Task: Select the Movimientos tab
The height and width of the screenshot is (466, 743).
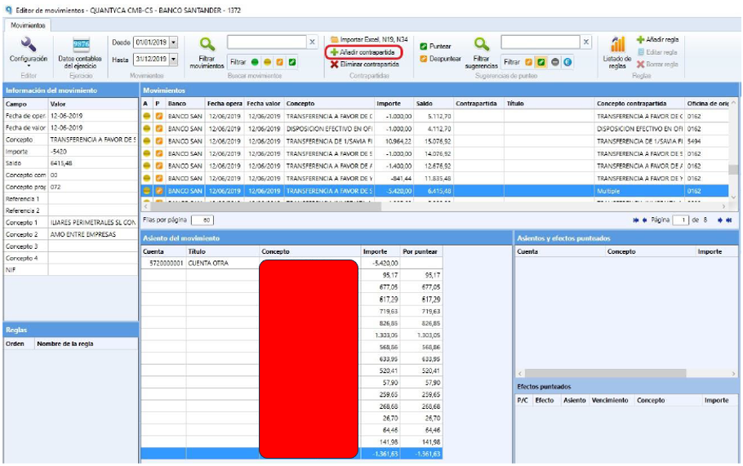Action: [x=28, y=25]
